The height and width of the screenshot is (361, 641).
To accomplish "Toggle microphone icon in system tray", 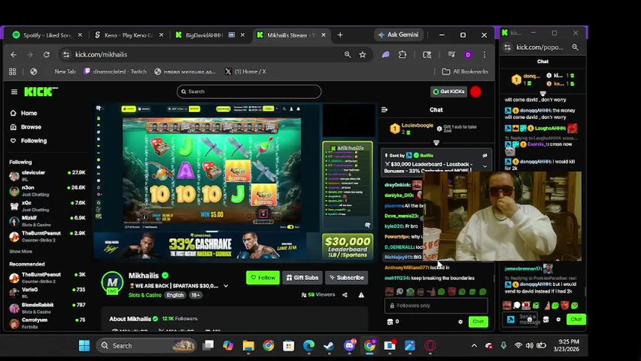I will coord(504,345).
